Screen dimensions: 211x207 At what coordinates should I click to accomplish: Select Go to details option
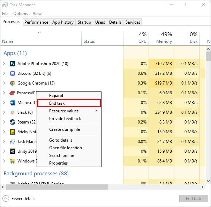pos(69,140)
